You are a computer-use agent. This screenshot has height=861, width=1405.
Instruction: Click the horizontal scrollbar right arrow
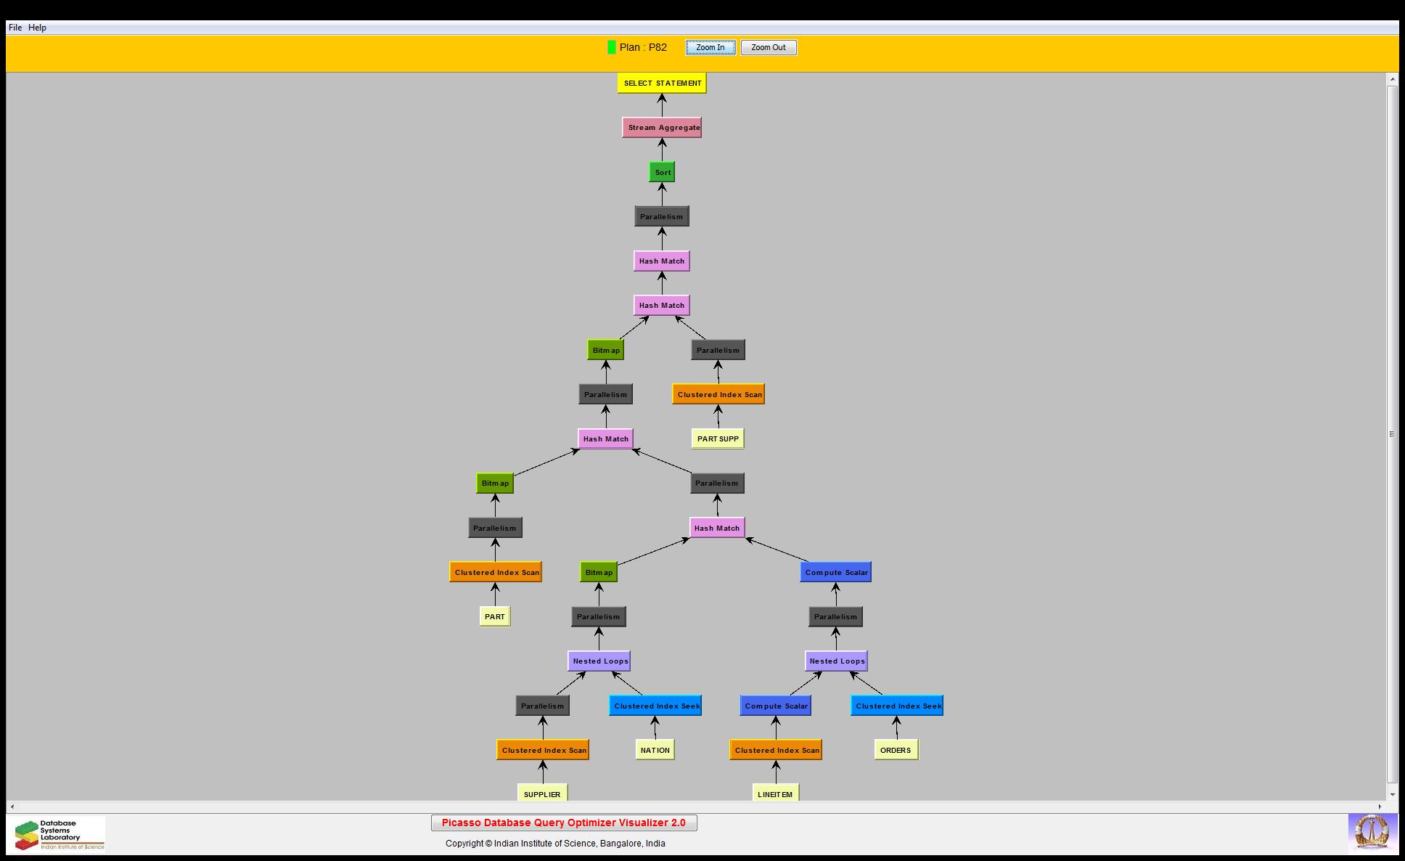pos(1380,806)
